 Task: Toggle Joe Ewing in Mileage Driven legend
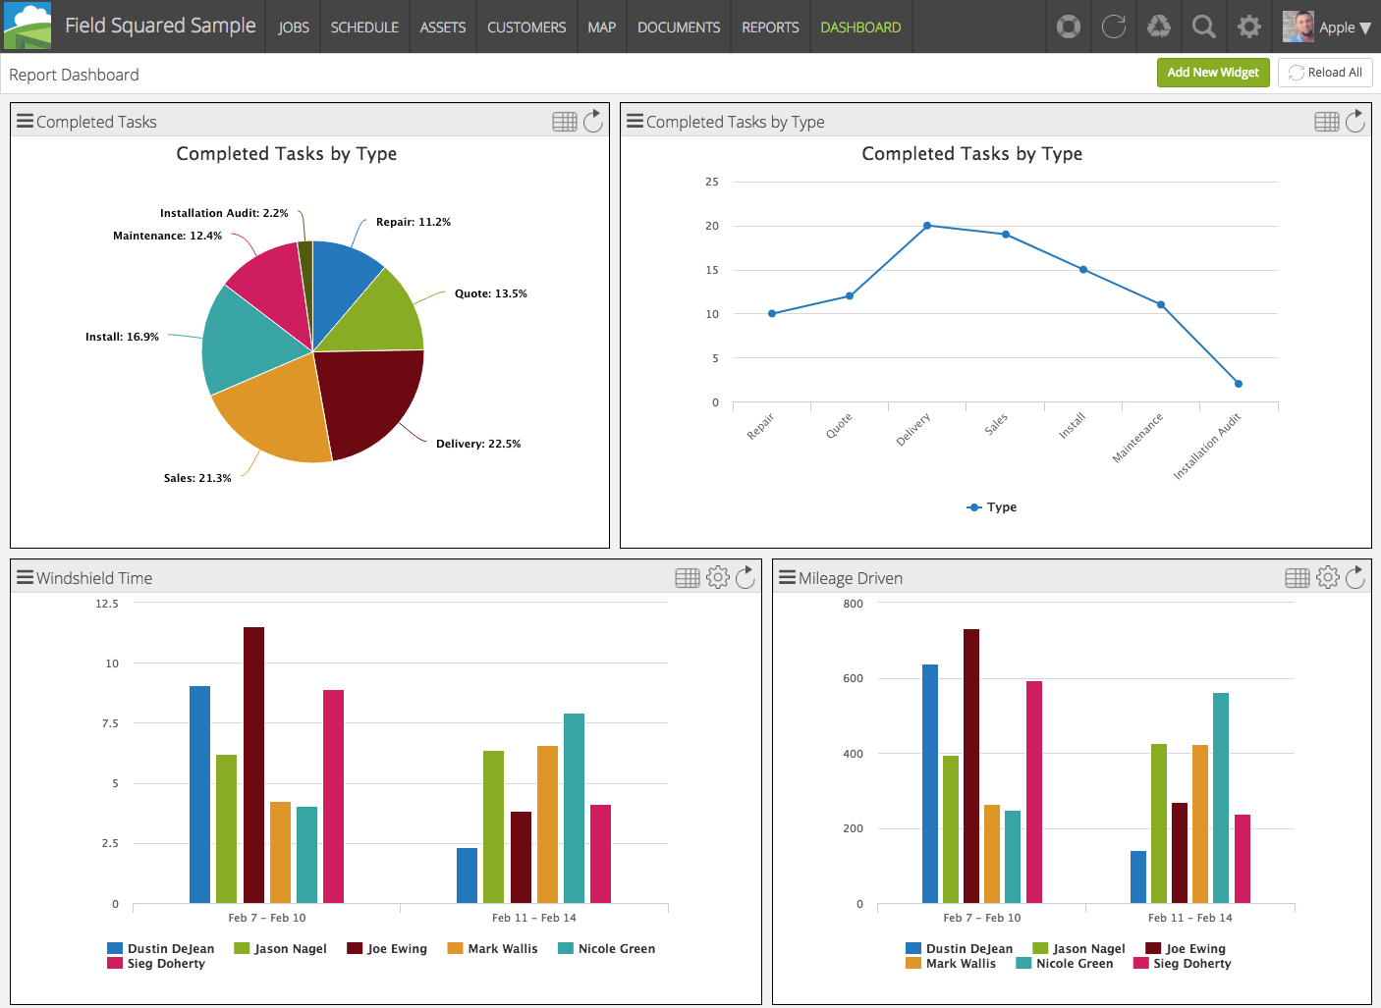point(1186,948)
